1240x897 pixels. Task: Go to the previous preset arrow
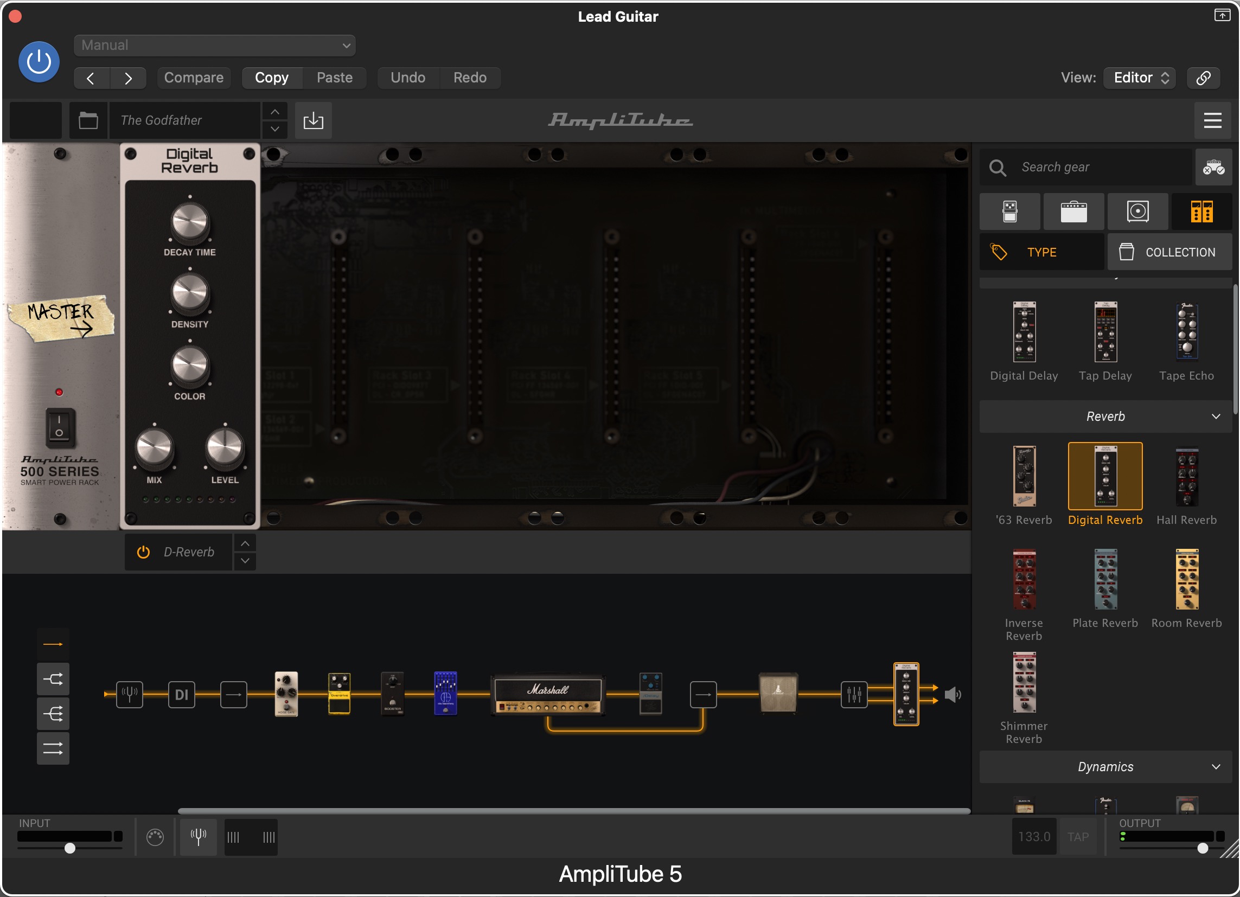point(91,78)
